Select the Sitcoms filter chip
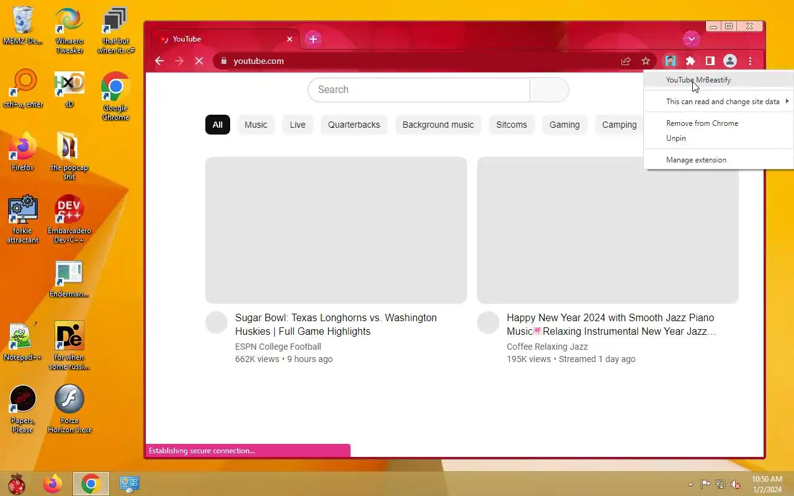 coord(512,125)
